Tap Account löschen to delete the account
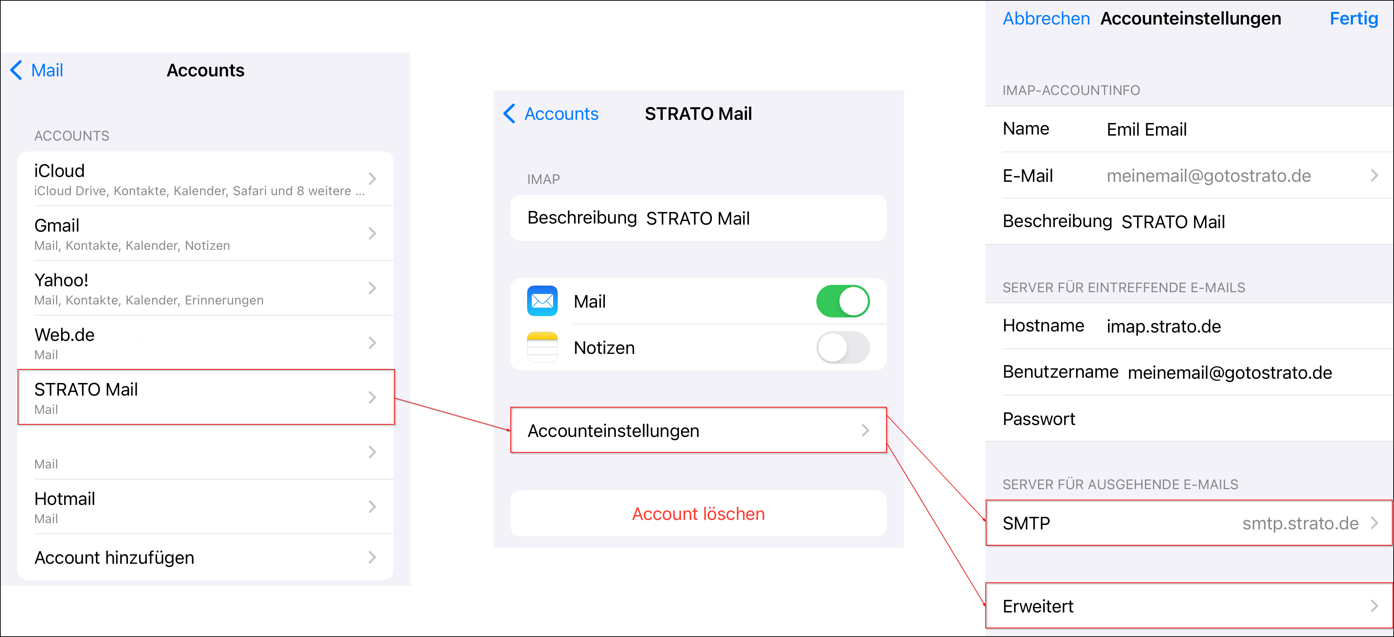 coord(698,513)
